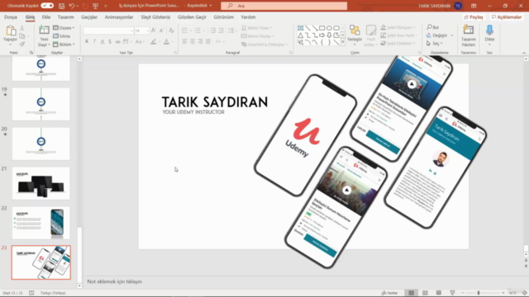Click the Yeni Slayt icon
529x297 pixels.
44,31
